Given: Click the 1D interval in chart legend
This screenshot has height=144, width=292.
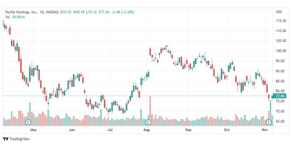Looking at the screenshot, I should (x=42, y=12).
